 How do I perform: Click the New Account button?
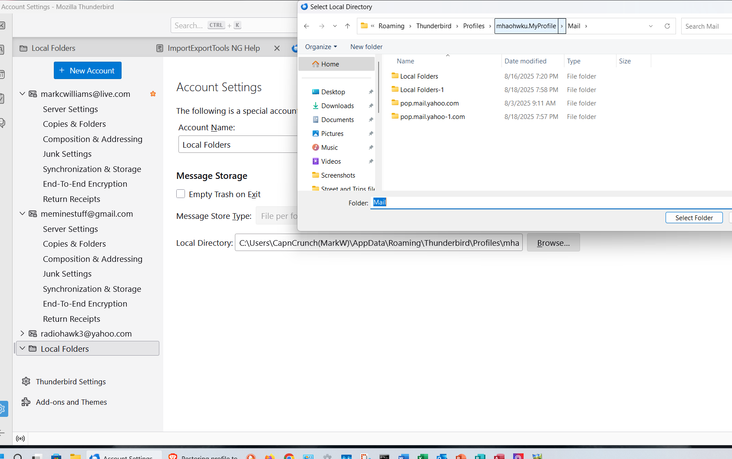[x=88, y=70]
